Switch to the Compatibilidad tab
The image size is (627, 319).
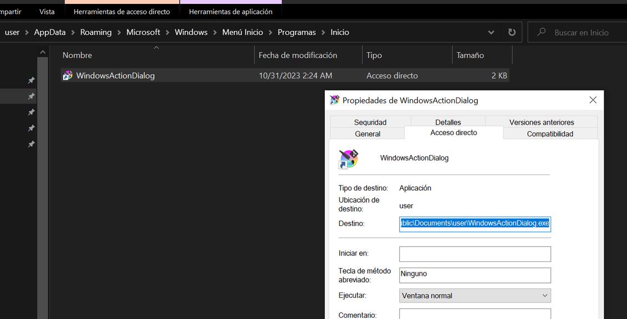click(x=550, y=134)
